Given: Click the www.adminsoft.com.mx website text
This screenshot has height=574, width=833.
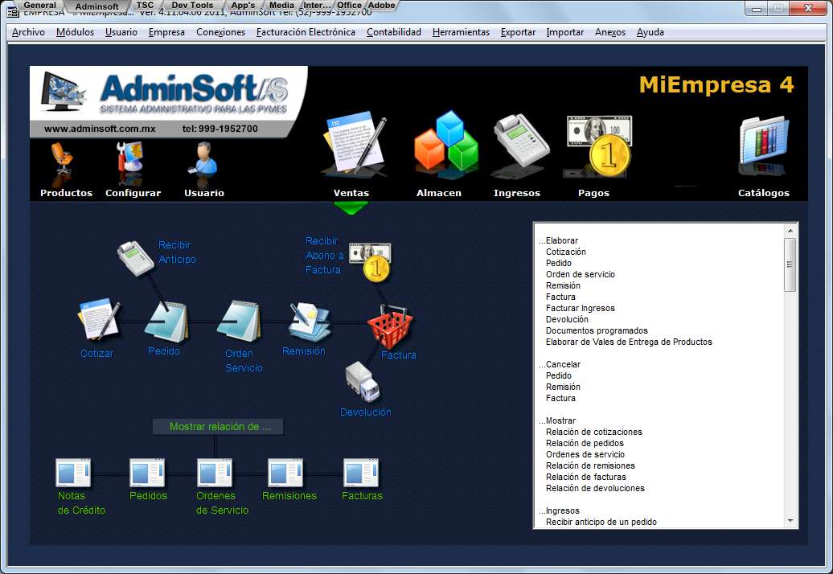Looking at the screenshot, I should (100, 129).
